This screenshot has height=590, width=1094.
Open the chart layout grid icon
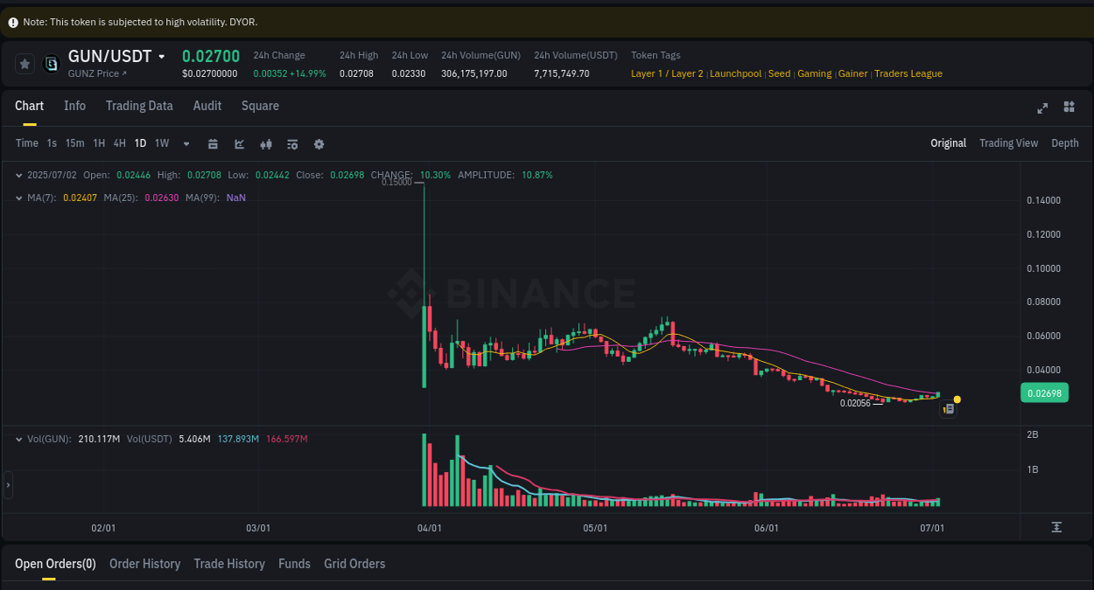[x=1069, y=108]
